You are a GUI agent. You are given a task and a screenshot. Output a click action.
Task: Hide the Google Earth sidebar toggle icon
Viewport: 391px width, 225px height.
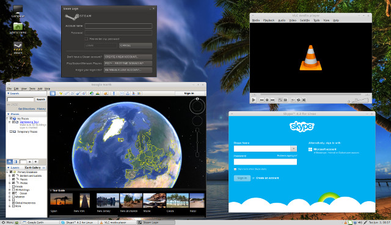tap(53, 94)
